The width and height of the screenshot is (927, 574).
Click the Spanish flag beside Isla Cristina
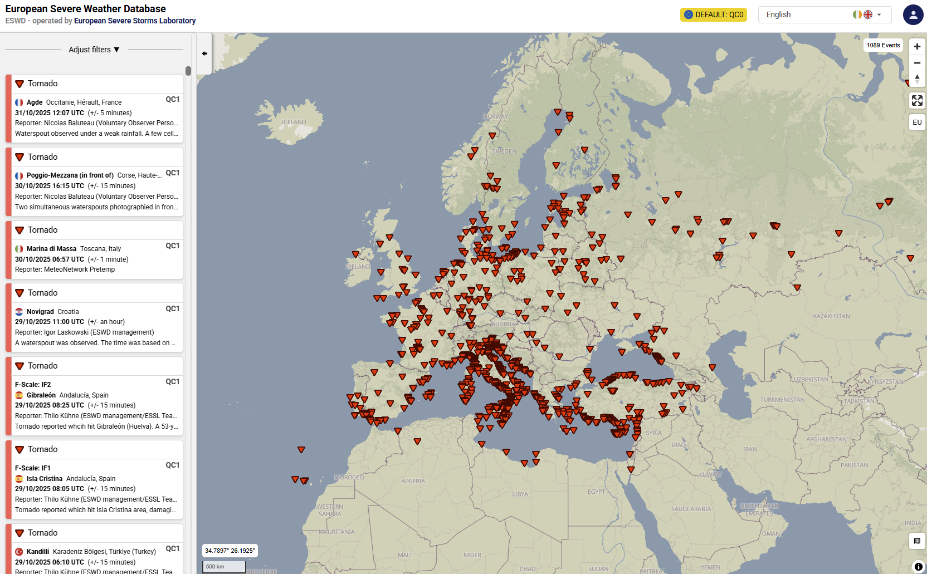[x=19, y=479]
